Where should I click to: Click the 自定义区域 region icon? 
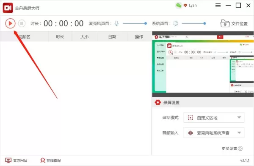click(x=190, y=118)
